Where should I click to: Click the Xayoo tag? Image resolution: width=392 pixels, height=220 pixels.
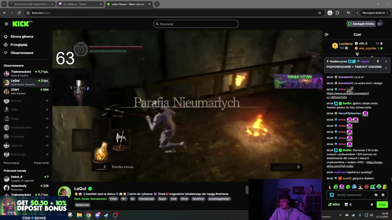(162, 199)
